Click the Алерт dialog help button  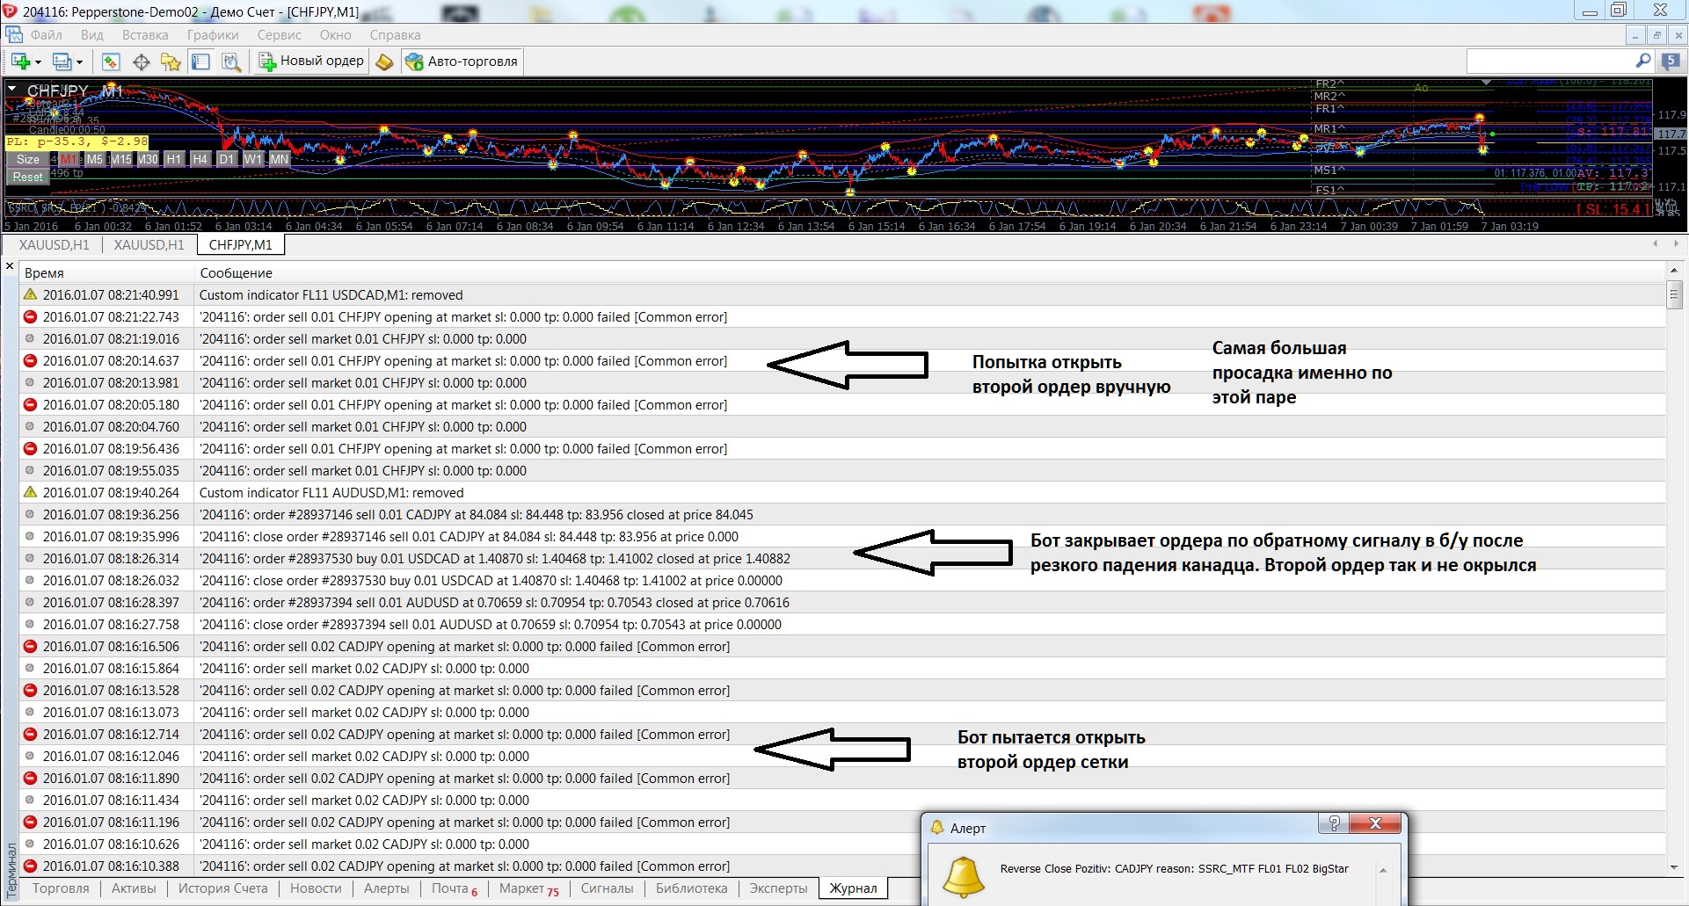tap(1334, 823)
